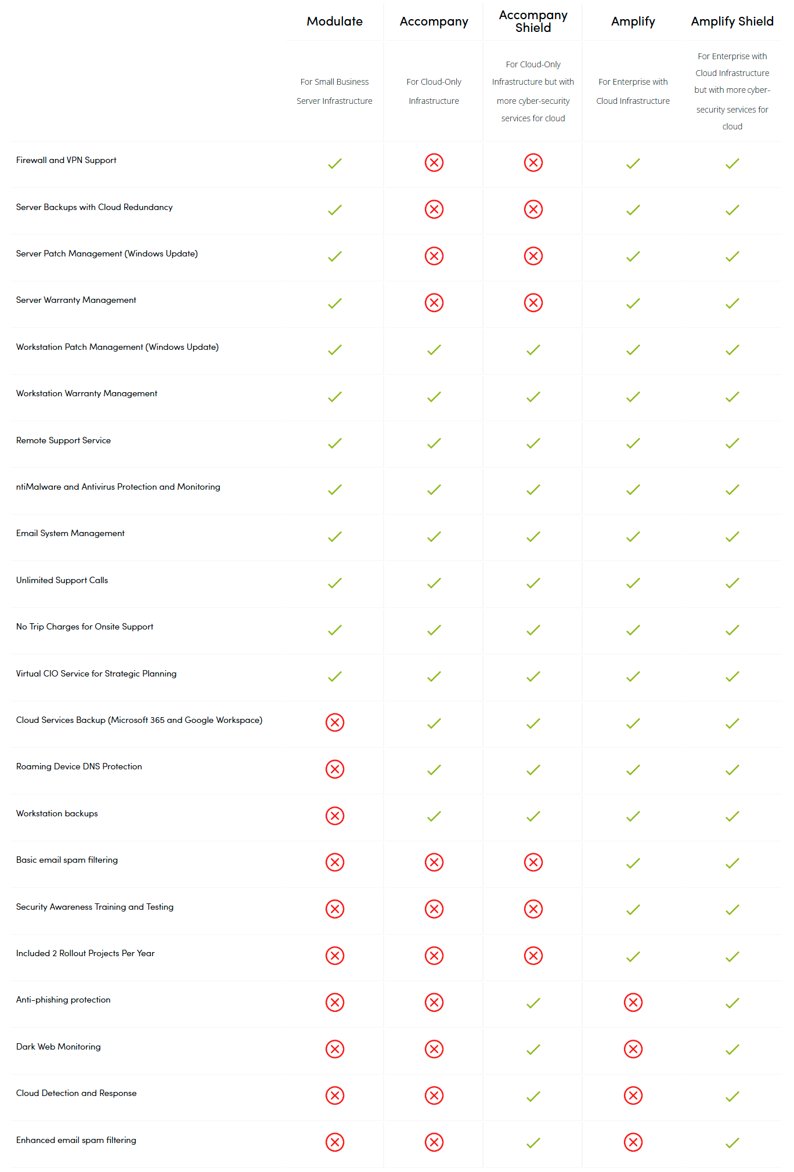Click red X for Amplify Anti-phishing protection

tap(633, 1002)
